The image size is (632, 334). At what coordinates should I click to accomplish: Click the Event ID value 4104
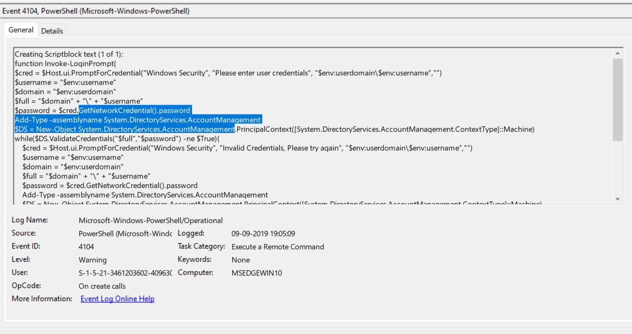[86, 246]
